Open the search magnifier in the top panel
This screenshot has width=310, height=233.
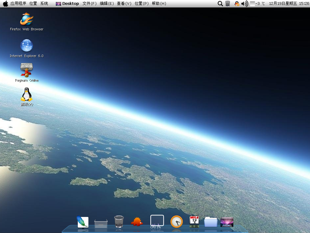coord(220,4)
